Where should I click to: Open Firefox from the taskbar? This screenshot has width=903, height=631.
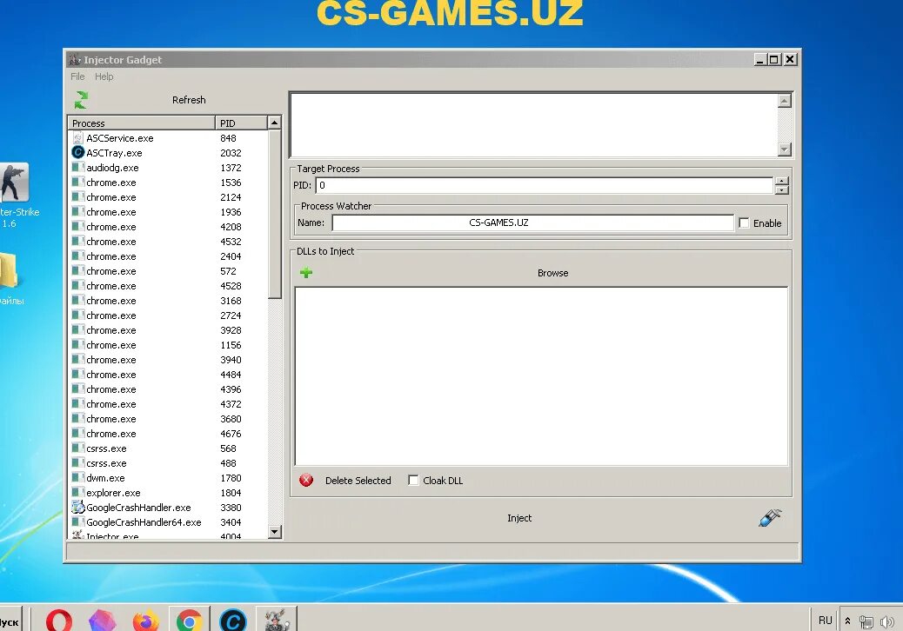point(145,620)
